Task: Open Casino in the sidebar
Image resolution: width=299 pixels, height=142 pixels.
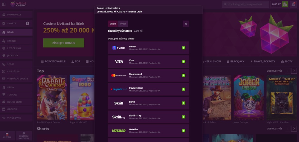Action: click(16, 41)
